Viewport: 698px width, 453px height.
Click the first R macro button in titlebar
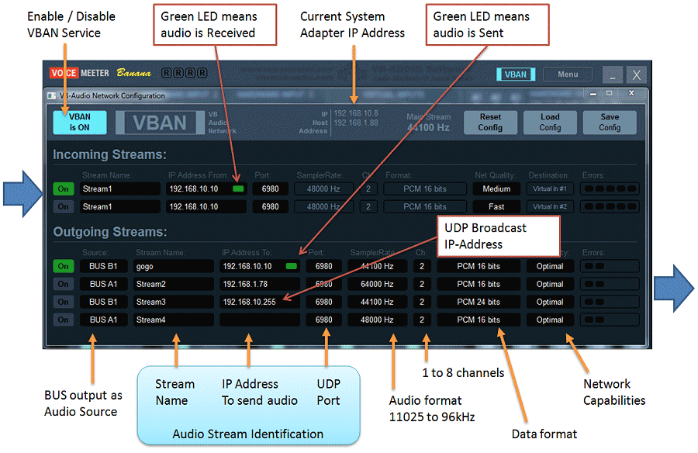[x=166, y=72]
